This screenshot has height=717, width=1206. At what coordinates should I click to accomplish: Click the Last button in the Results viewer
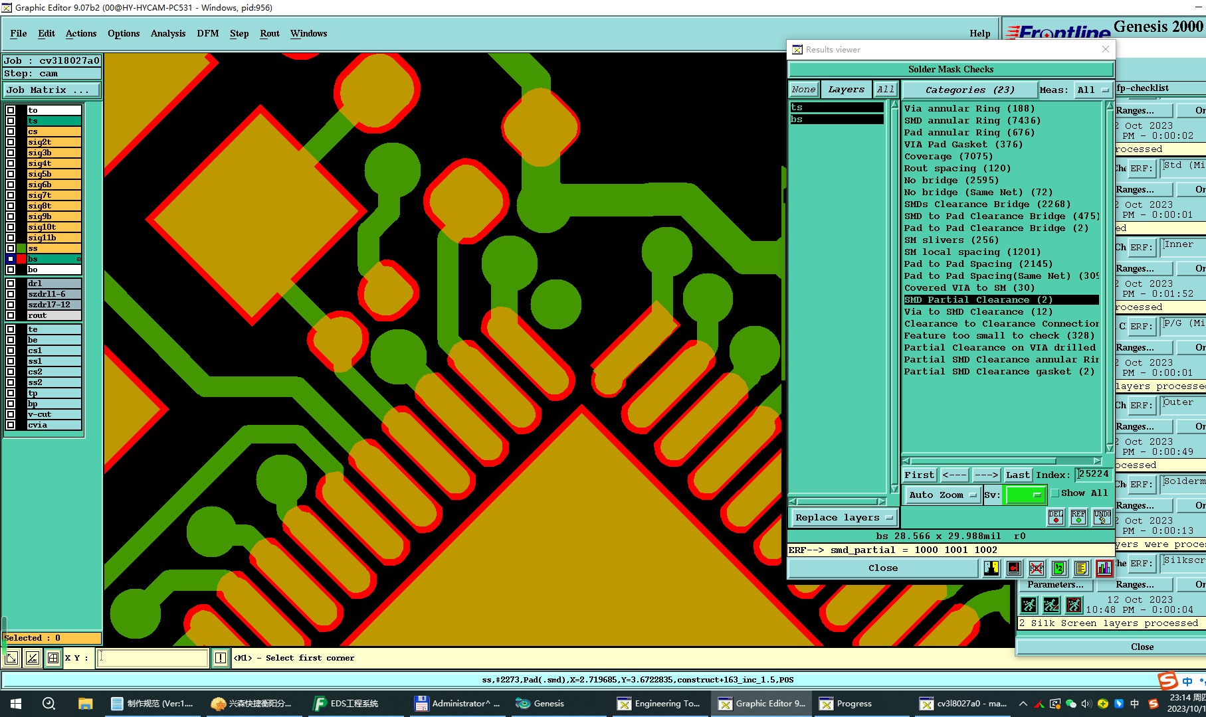(x=1018, y=475)
